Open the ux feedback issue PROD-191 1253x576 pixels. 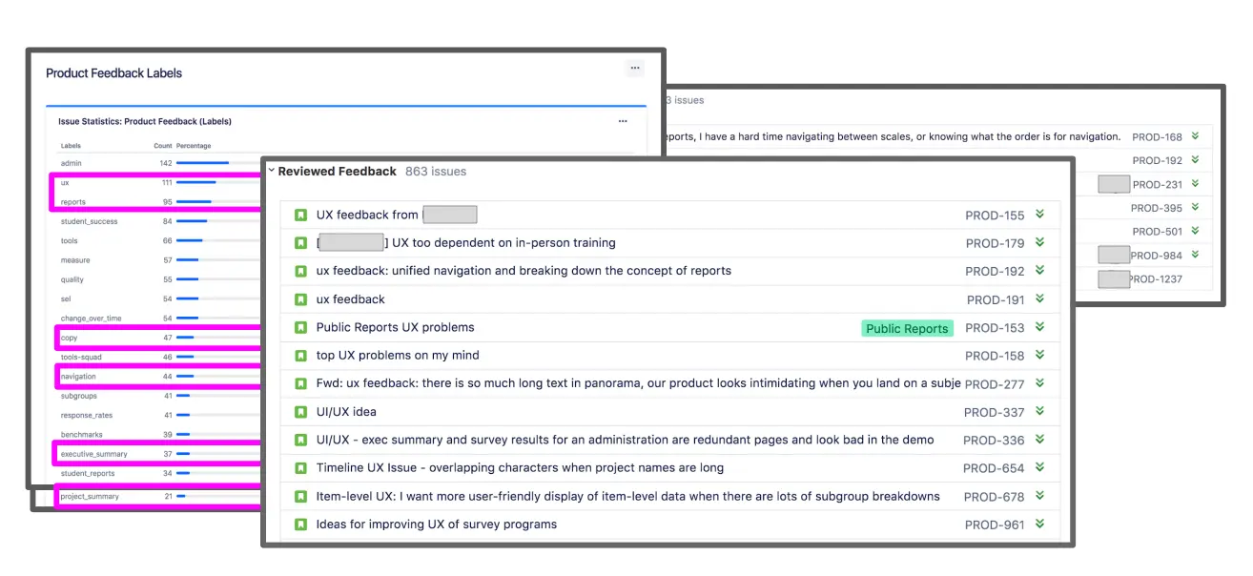[x=349, y=298]
